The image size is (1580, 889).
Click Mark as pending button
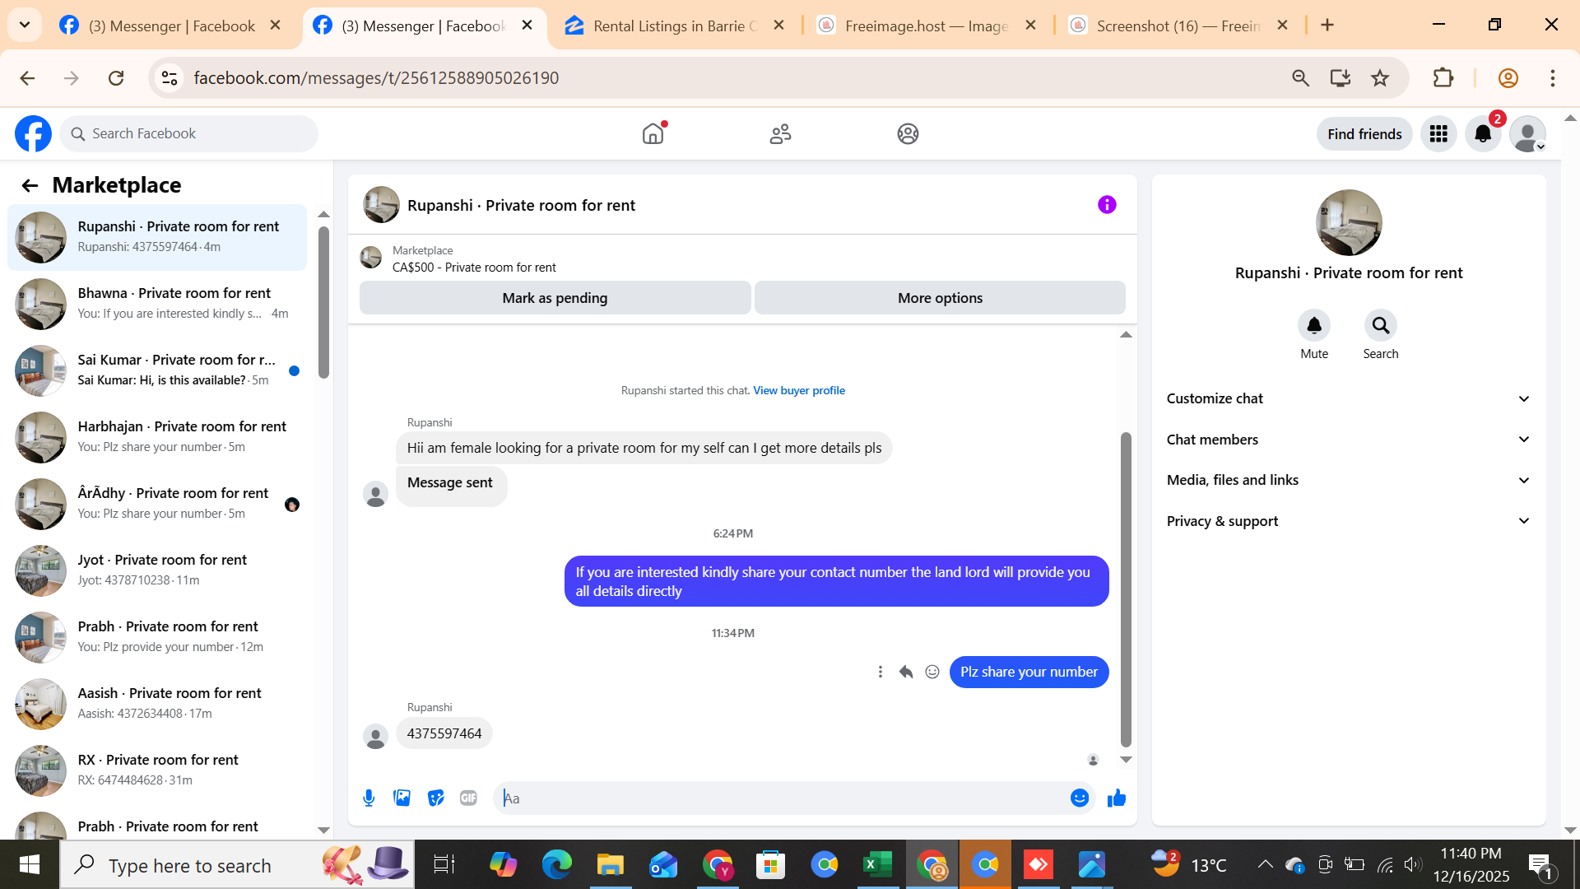(x=555, y=298)
